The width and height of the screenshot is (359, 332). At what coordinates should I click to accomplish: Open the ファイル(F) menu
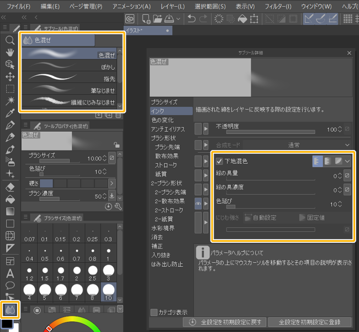tap(19, 7)
